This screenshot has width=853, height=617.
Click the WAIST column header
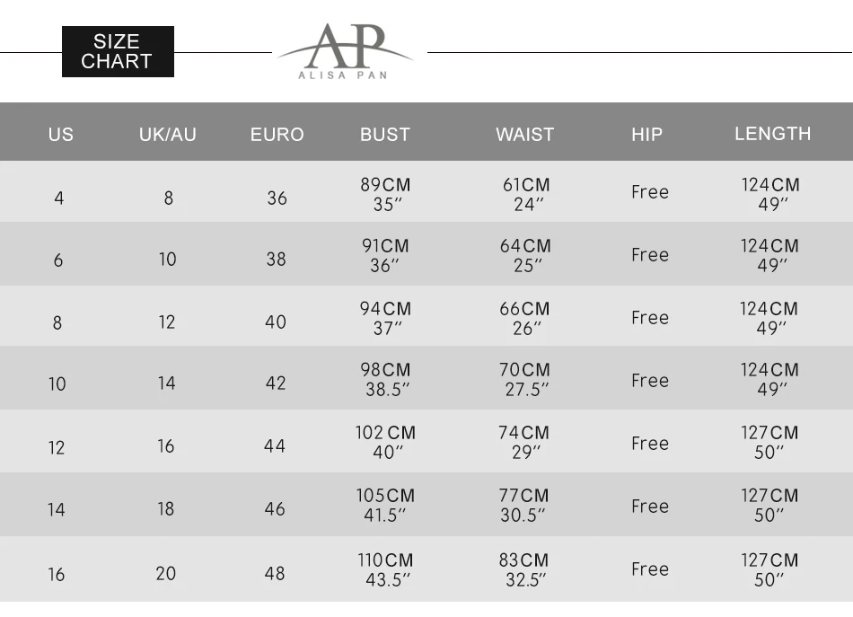pyautogui.click(x=525, y=135)
